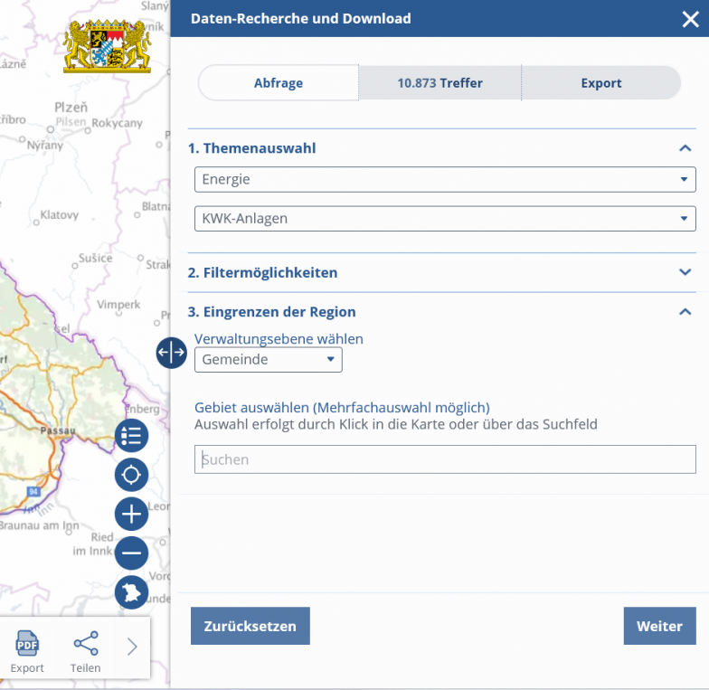
Task: Click the Zurücksetzen button
Action: (x=251, y=626)
